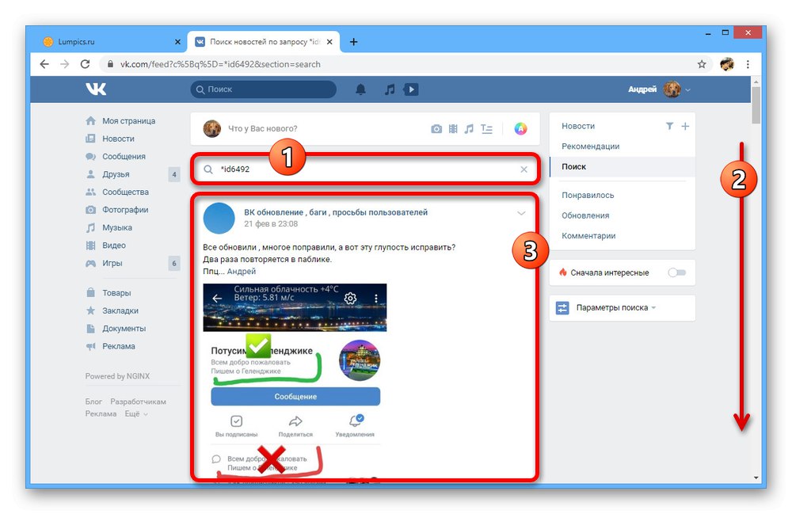Viewport: 792px width, 514px height.
Task: Open the Андрей account menu chevron
Action: [687, 89]
